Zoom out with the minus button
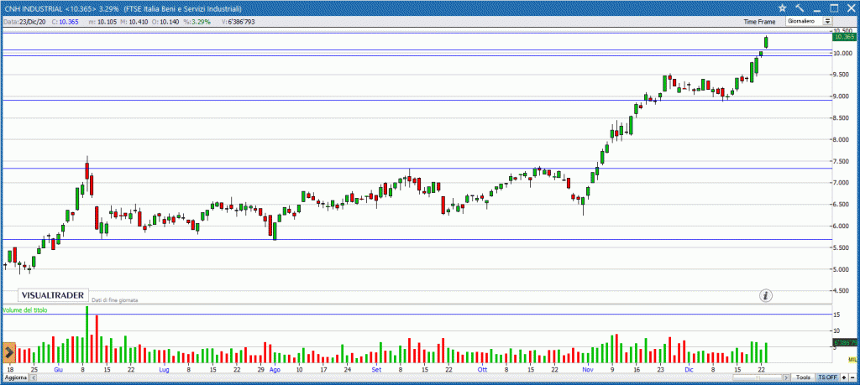The width and height of the screenshot is (860, 385). coord(852,378)
